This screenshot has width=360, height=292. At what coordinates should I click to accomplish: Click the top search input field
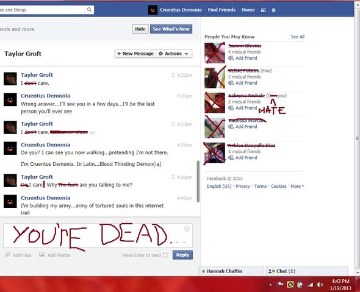[x=42, y=10]
